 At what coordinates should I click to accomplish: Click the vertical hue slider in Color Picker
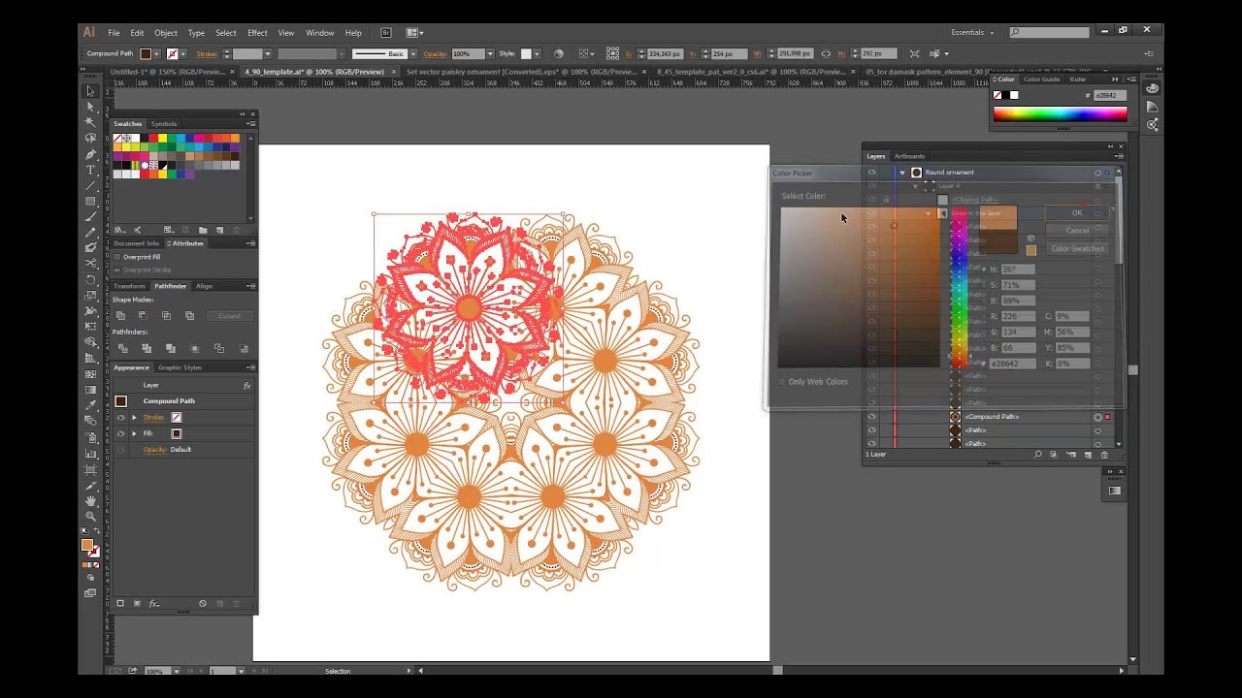click(958, 287)
